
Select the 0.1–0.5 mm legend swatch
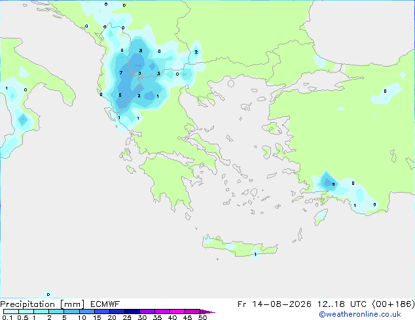pos(11,312)
